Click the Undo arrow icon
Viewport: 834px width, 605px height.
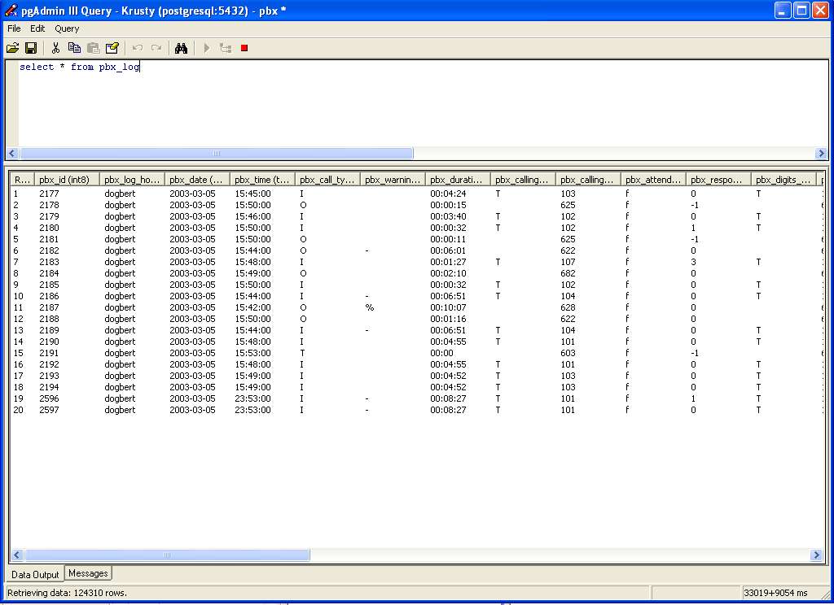pyautogui.click(x=137, y=48)
